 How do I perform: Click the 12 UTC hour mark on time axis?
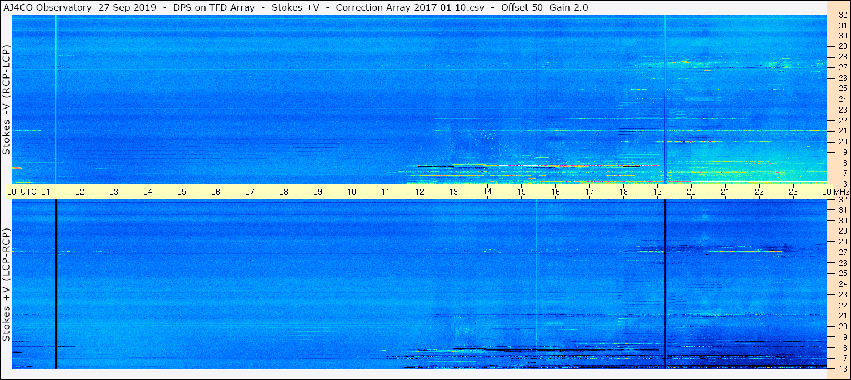pos(420,192)
